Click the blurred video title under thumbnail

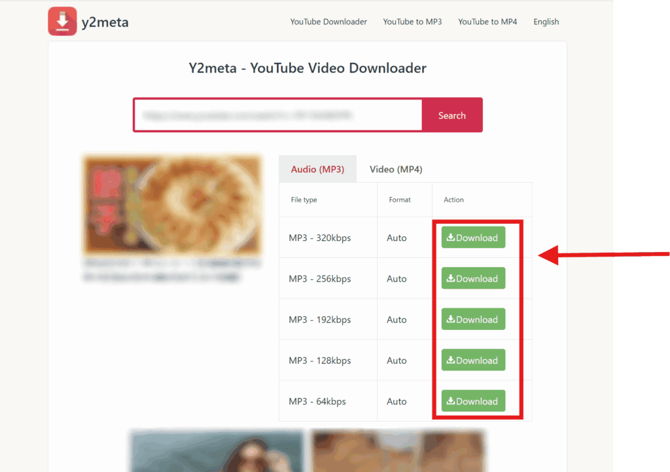click(171, 270)
